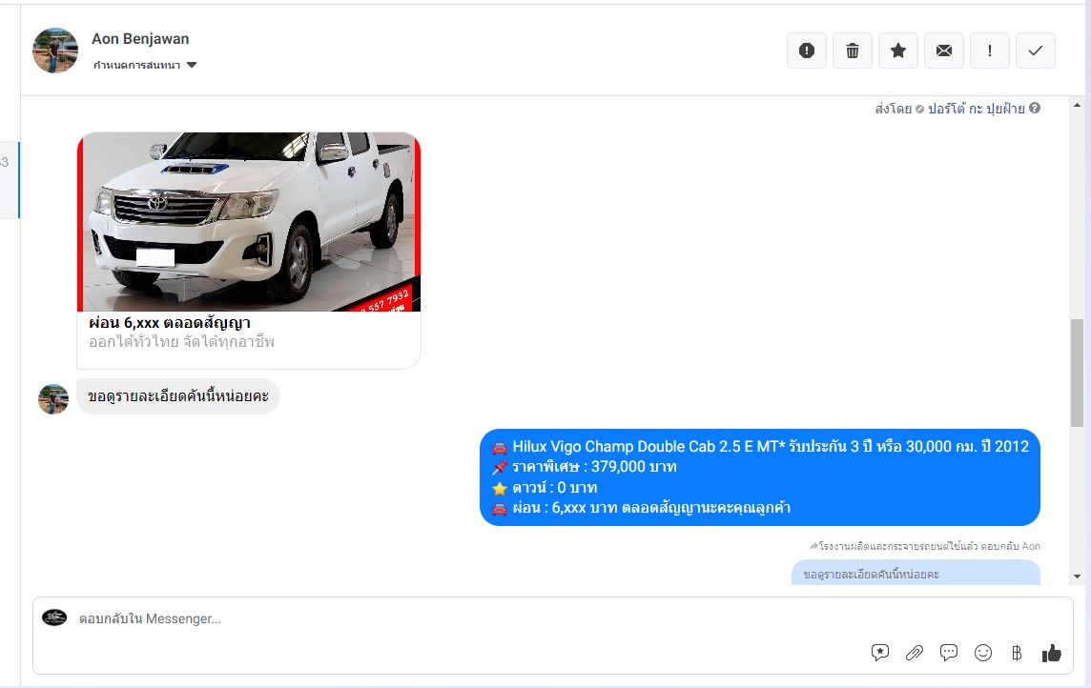Click the Aon Benjawan name heading

140,39
